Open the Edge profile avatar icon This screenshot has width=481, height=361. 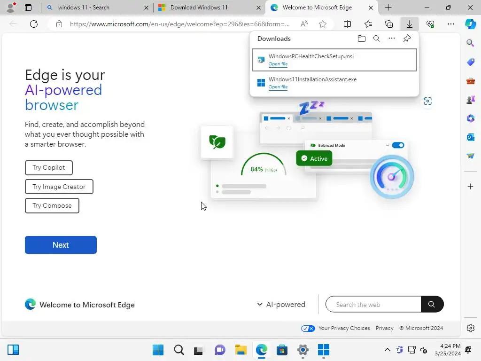point(11,8)
